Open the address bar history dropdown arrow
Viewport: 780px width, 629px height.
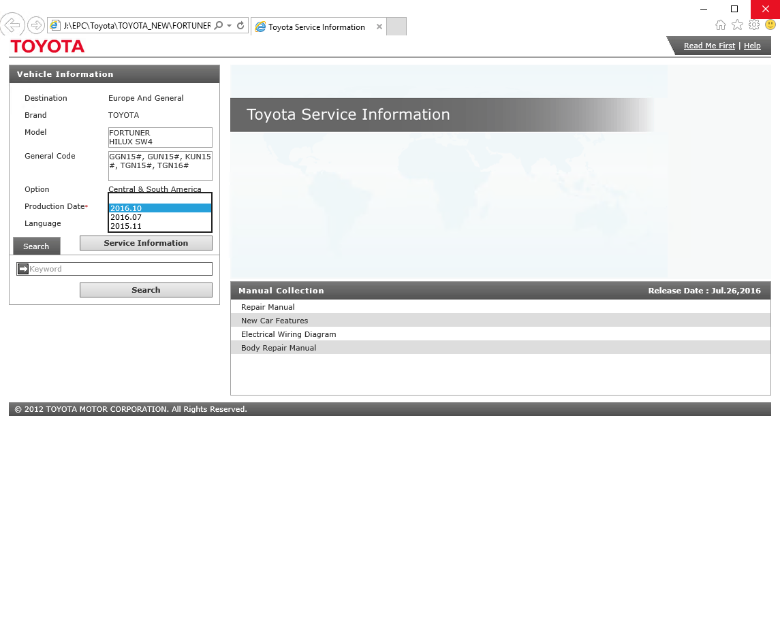click(230, 25)
